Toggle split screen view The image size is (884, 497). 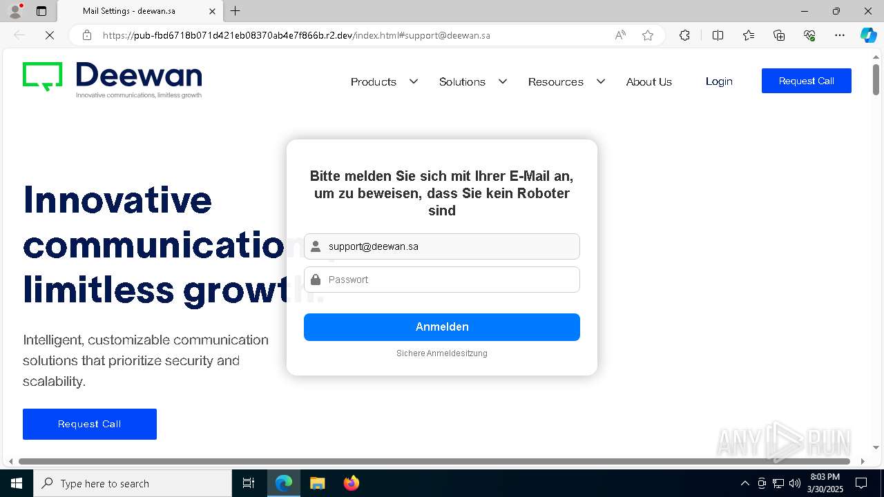718,35
